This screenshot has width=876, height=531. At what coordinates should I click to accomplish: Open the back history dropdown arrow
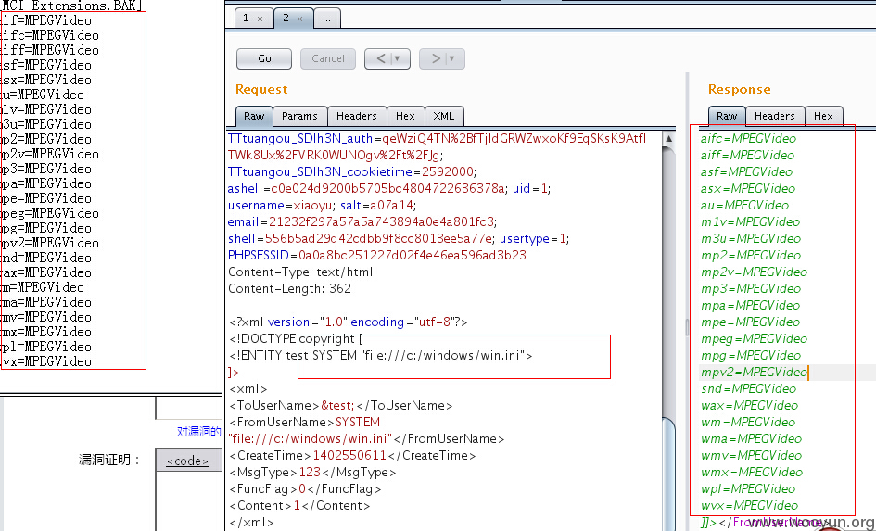398,58
